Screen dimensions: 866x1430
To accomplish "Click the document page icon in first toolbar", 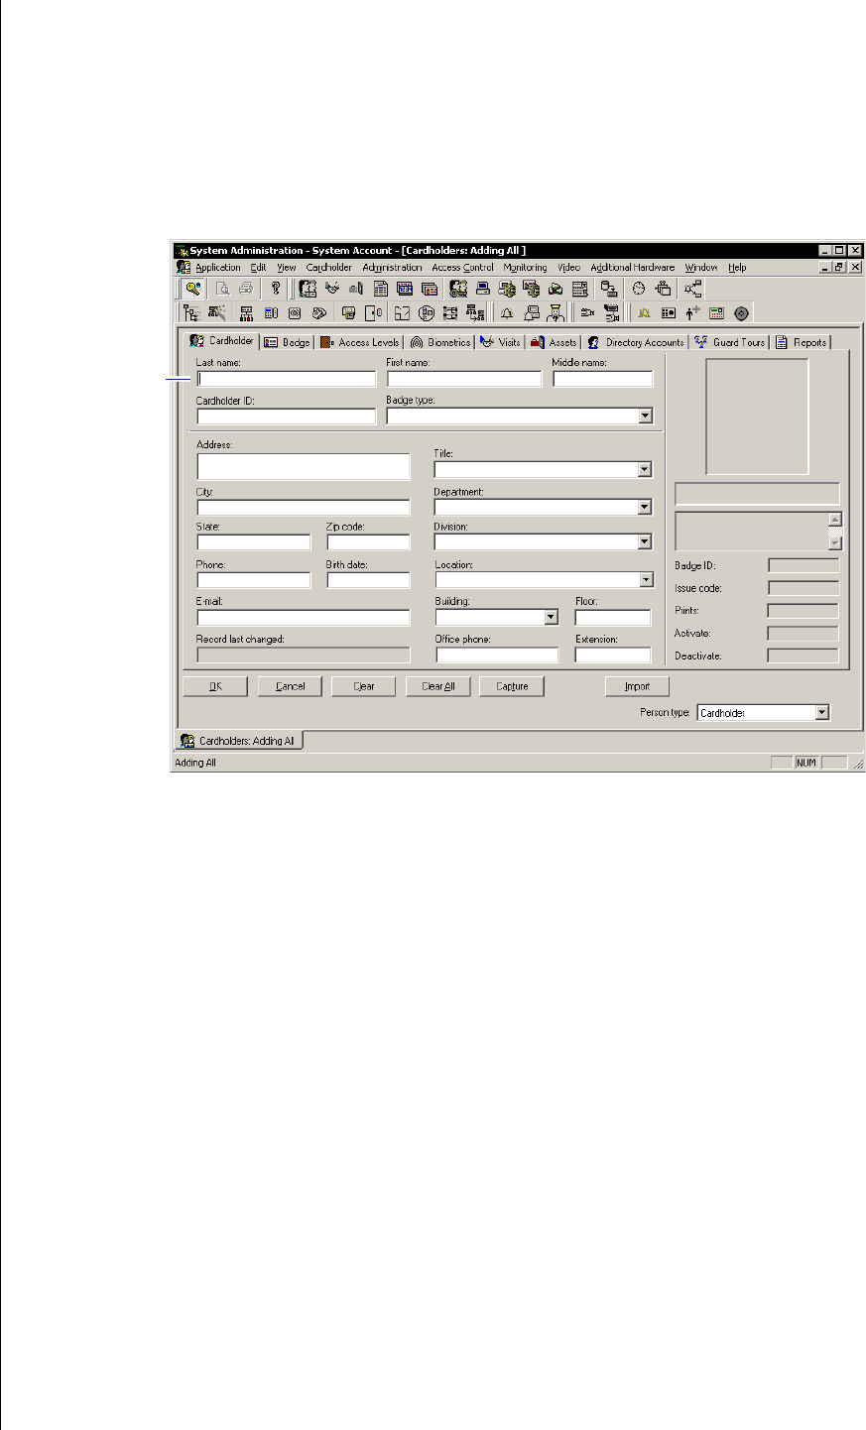I will [x=381, y=289].
